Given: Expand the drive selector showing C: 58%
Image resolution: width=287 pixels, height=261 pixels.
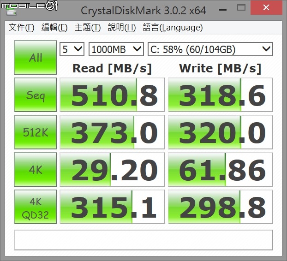Looking at the screenshot, I should [x=210, y=49].
